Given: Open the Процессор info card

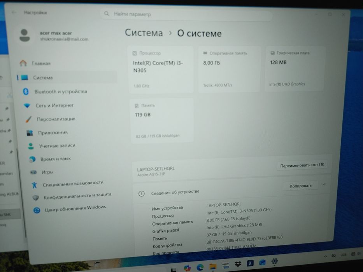Looking at the screenshot, I should click(161, 70).
